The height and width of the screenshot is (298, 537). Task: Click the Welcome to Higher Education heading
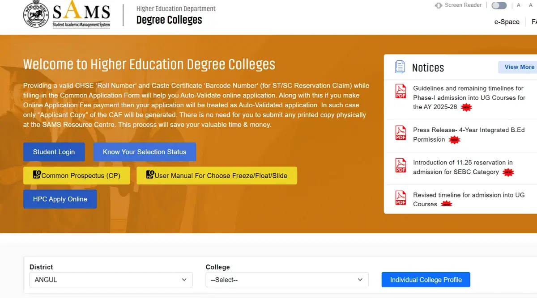[149, 64]
